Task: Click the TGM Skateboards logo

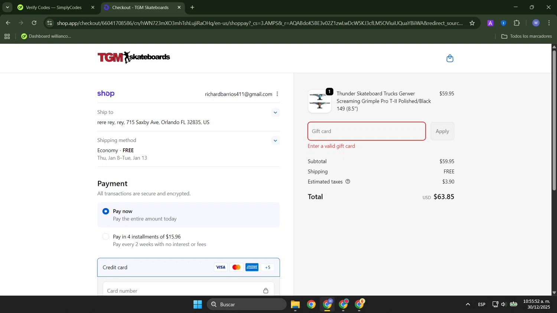Action: coord(134,57)
